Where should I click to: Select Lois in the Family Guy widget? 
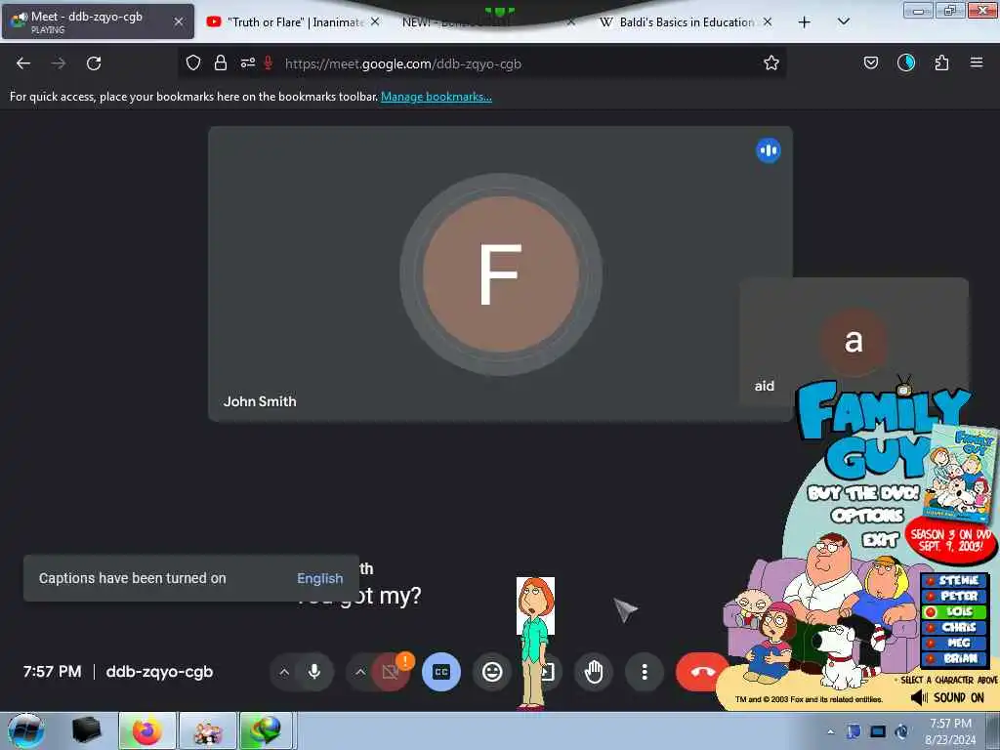[954, 611]
